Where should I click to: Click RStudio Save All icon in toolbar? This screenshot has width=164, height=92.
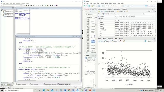(x=99, y=6)
